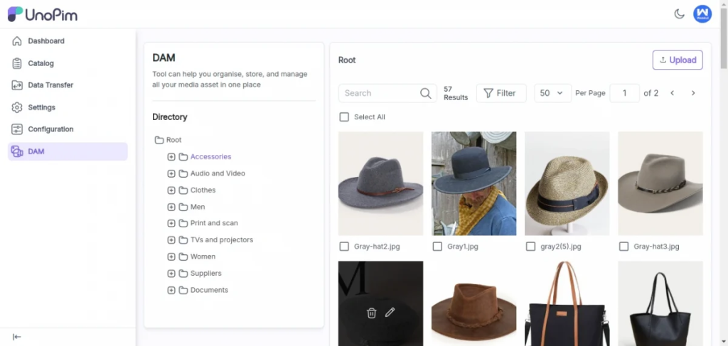Tick the Select All checkbox

pos(344,117)
